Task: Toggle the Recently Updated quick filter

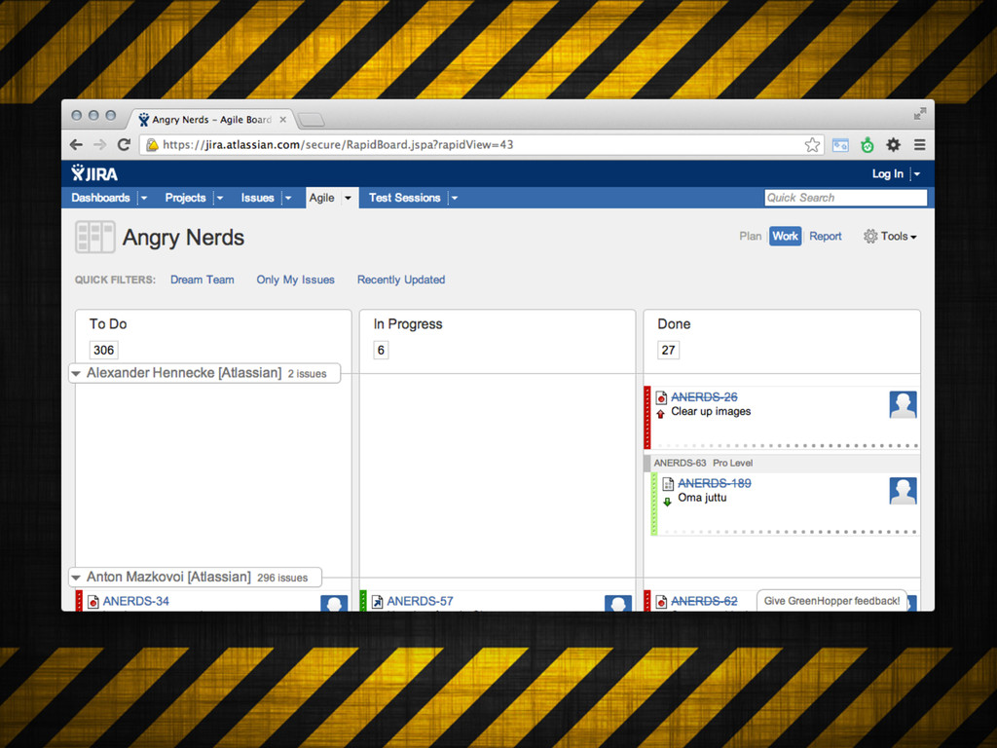Action: (400, 280)
